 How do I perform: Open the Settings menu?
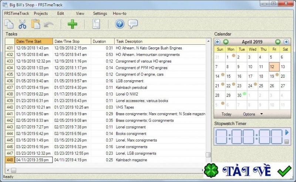click(100, 13)
